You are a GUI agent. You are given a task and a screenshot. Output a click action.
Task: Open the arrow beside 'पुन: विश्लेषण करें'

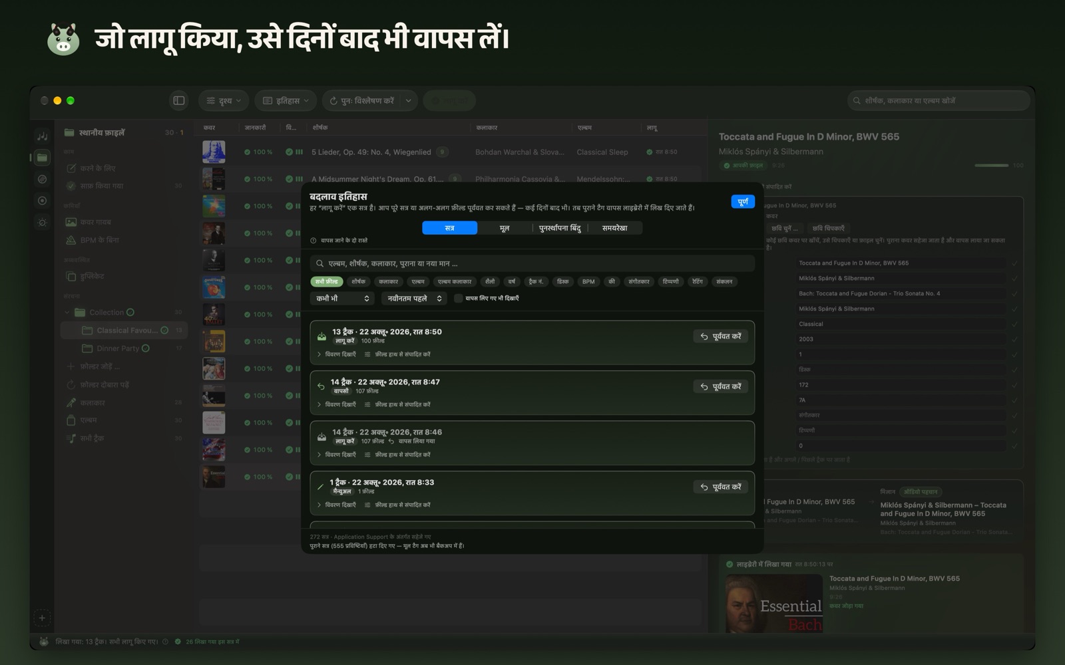click(408, 100)
